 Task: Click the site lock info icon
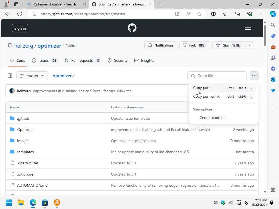(34, 14)
